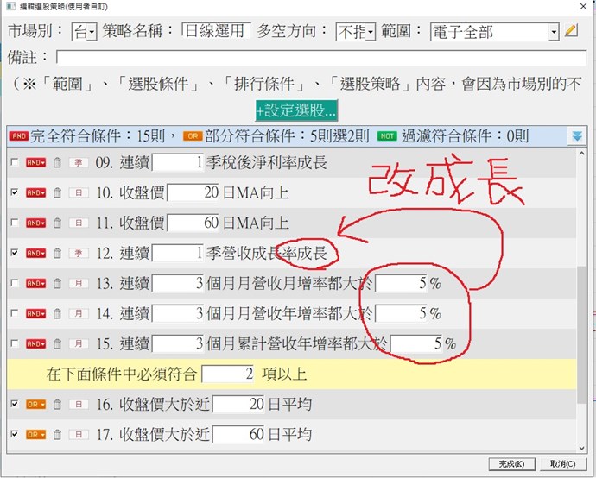
Task: Open AND type dropdown on row 12
Action: click(35, 254)
